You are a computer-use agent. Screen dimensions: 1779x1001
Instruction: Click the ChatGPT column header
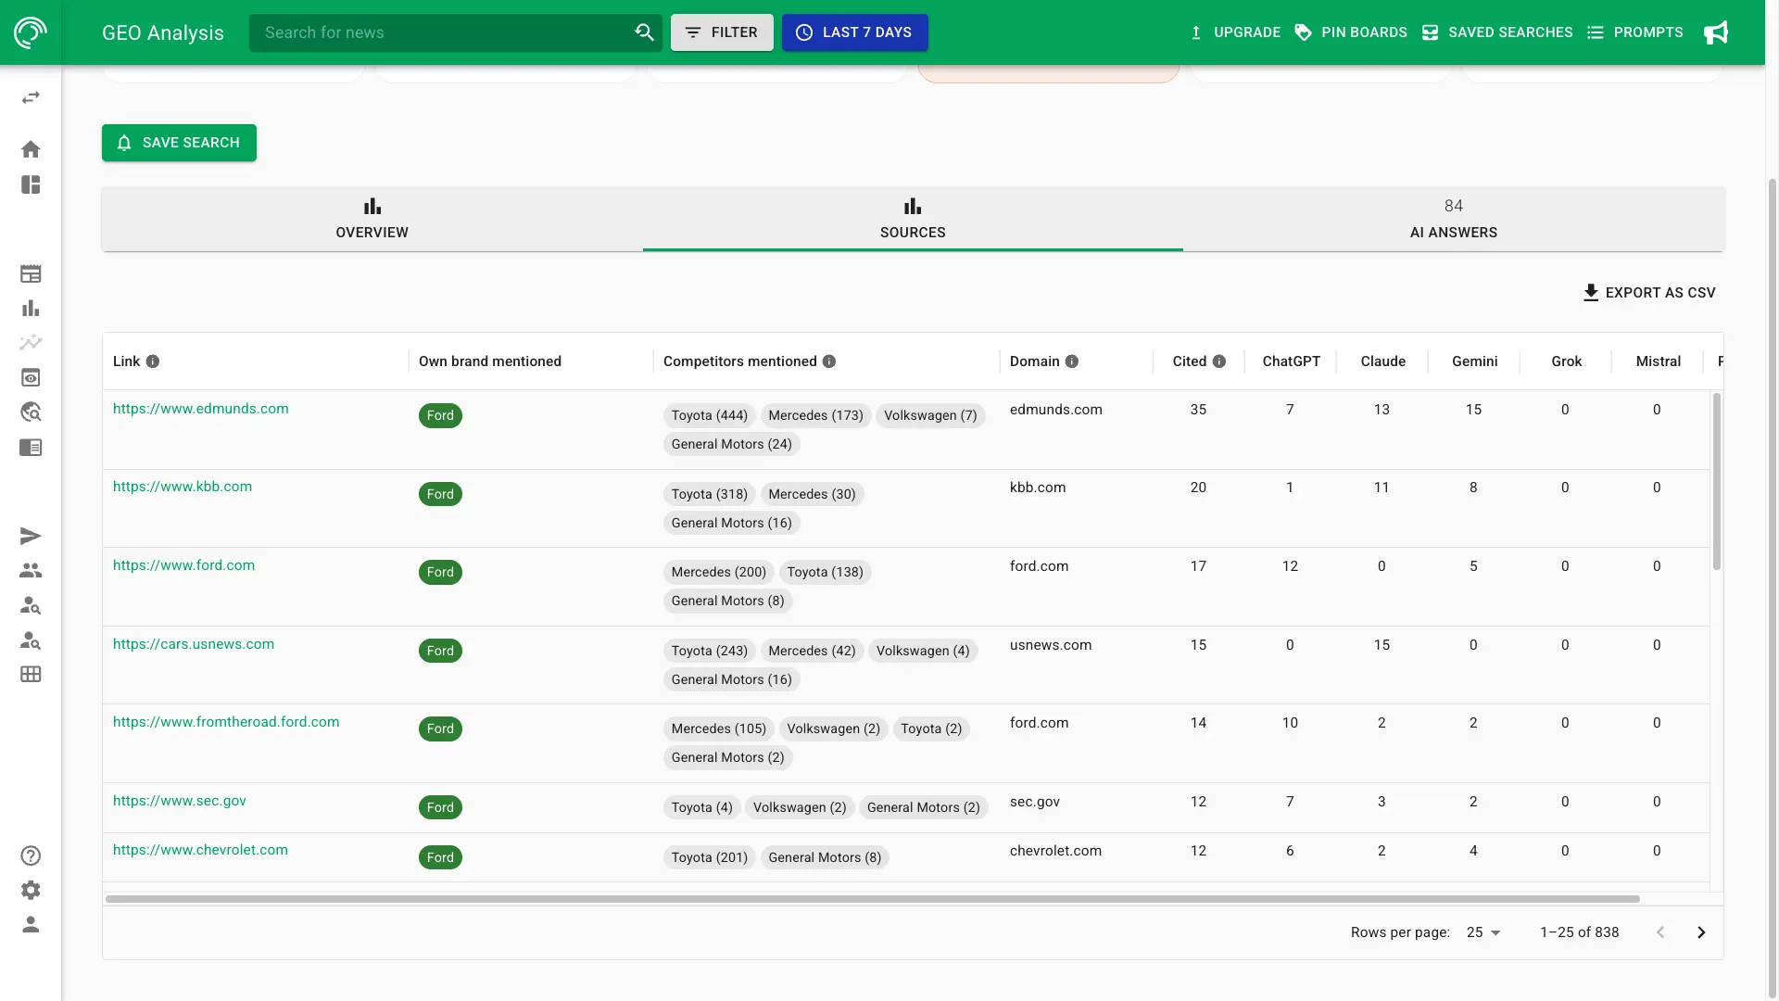(1291, 361)
